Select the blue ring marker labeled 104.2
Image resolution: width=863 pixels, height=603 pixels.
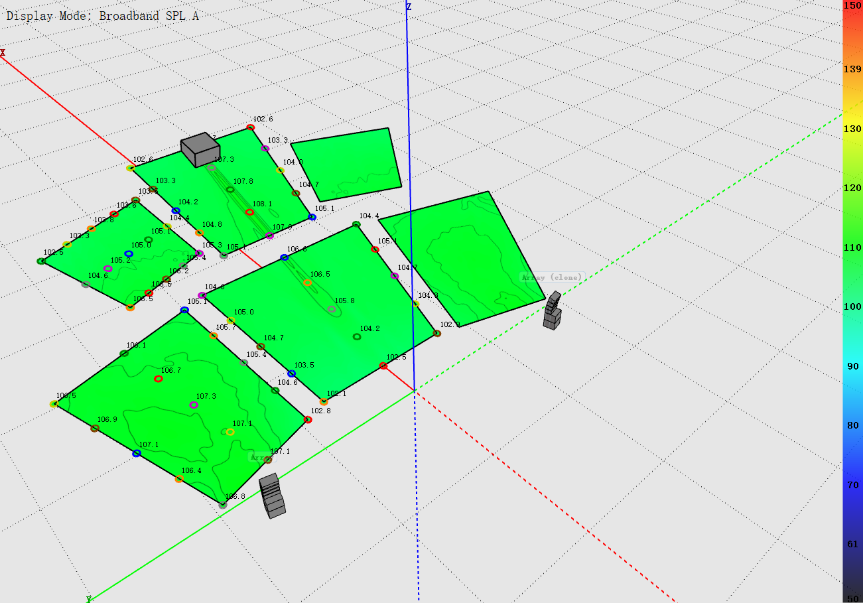point(176,211)
